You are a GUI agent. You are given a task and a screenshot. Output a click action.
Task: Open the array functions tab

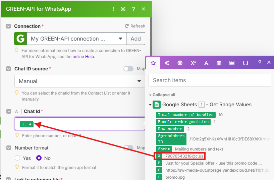point(232,63)
